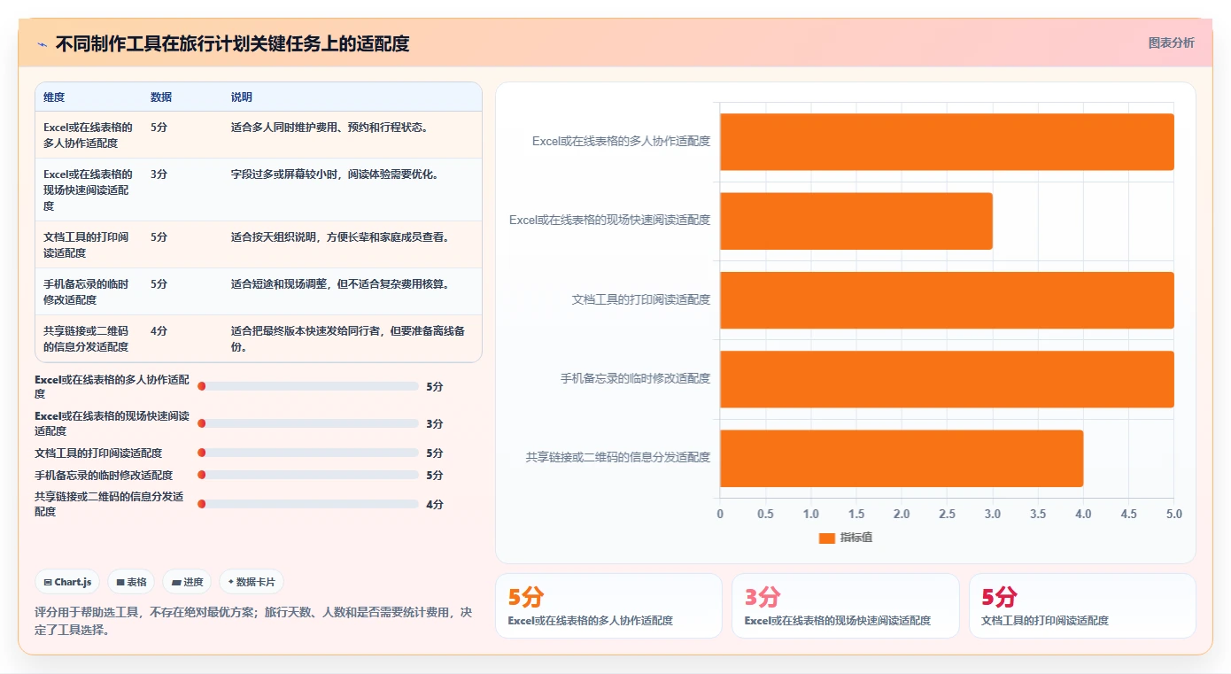Viewport: 1231px width, 674px height.
Task: Open the 3分 Excel现场快速阅读适配度 data card
Action: [x=845, y=606]
